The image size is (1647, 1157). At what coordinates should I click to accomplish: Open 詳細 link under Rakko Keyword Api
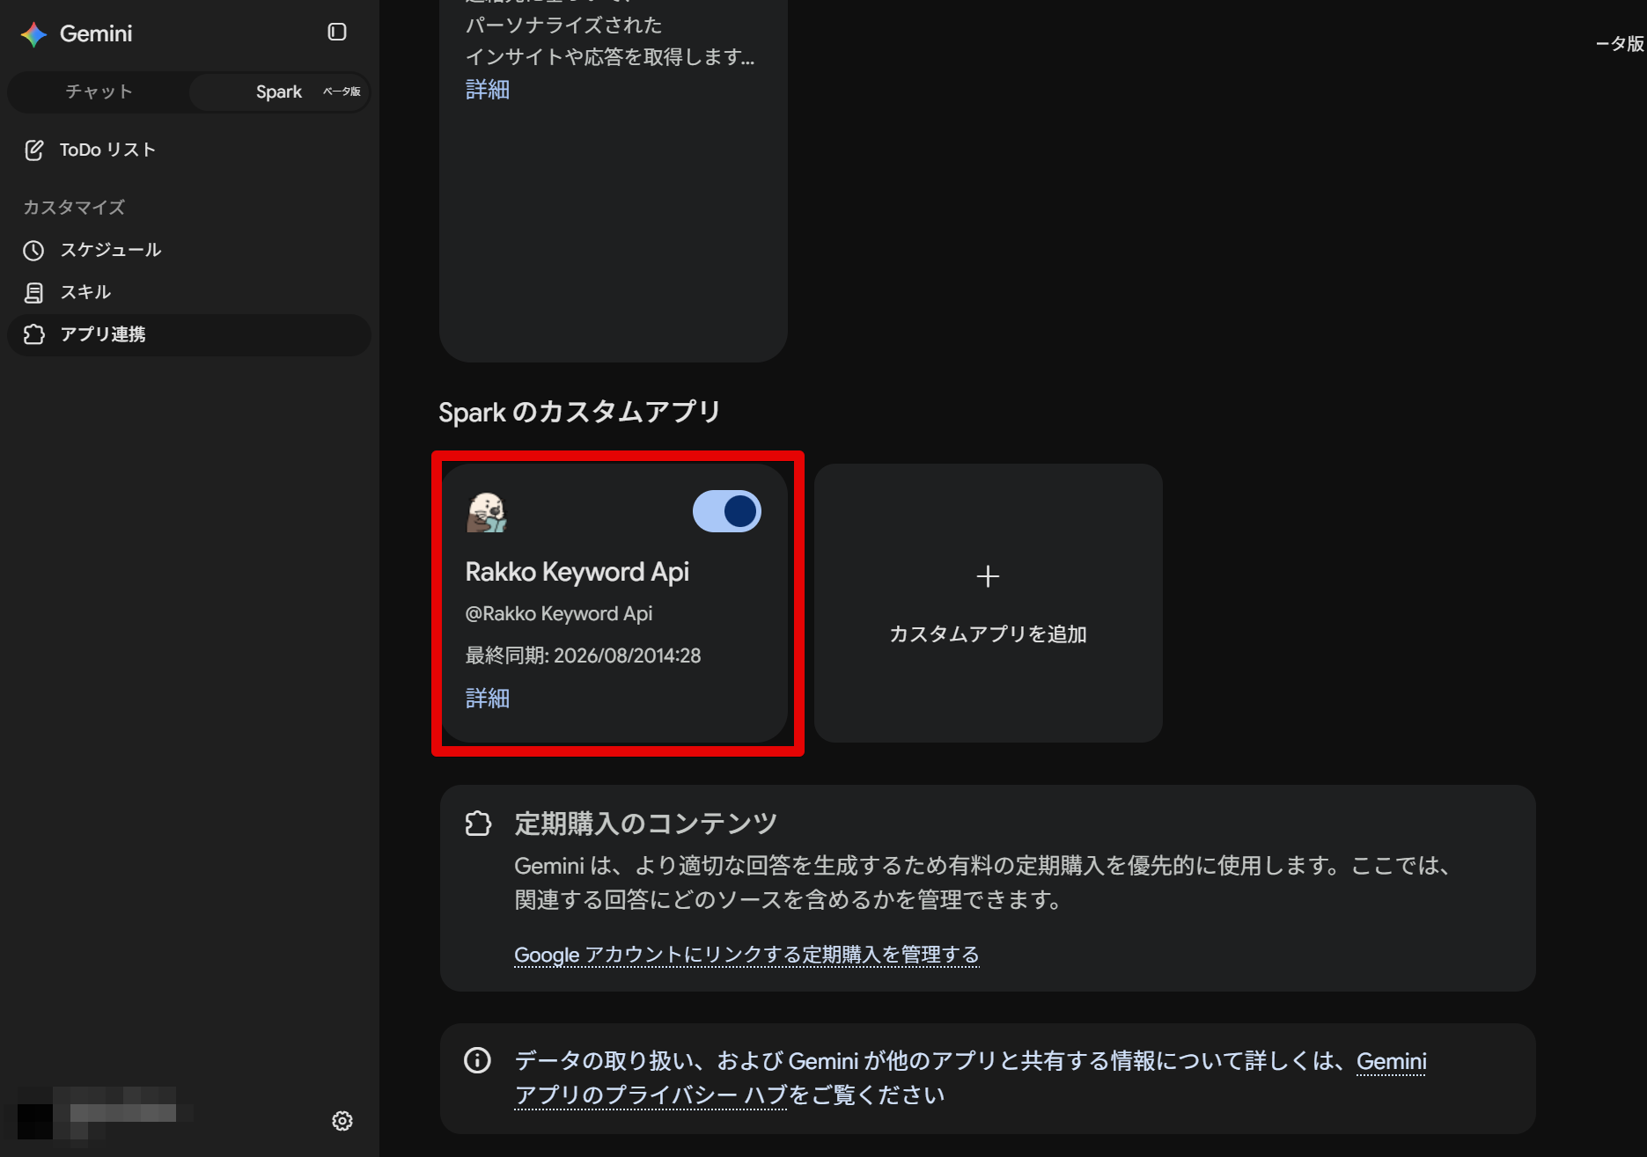488,699
